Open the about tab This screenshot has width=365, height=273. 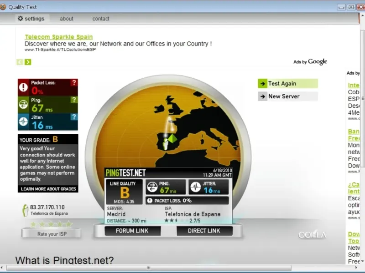[x=67, y=19]
